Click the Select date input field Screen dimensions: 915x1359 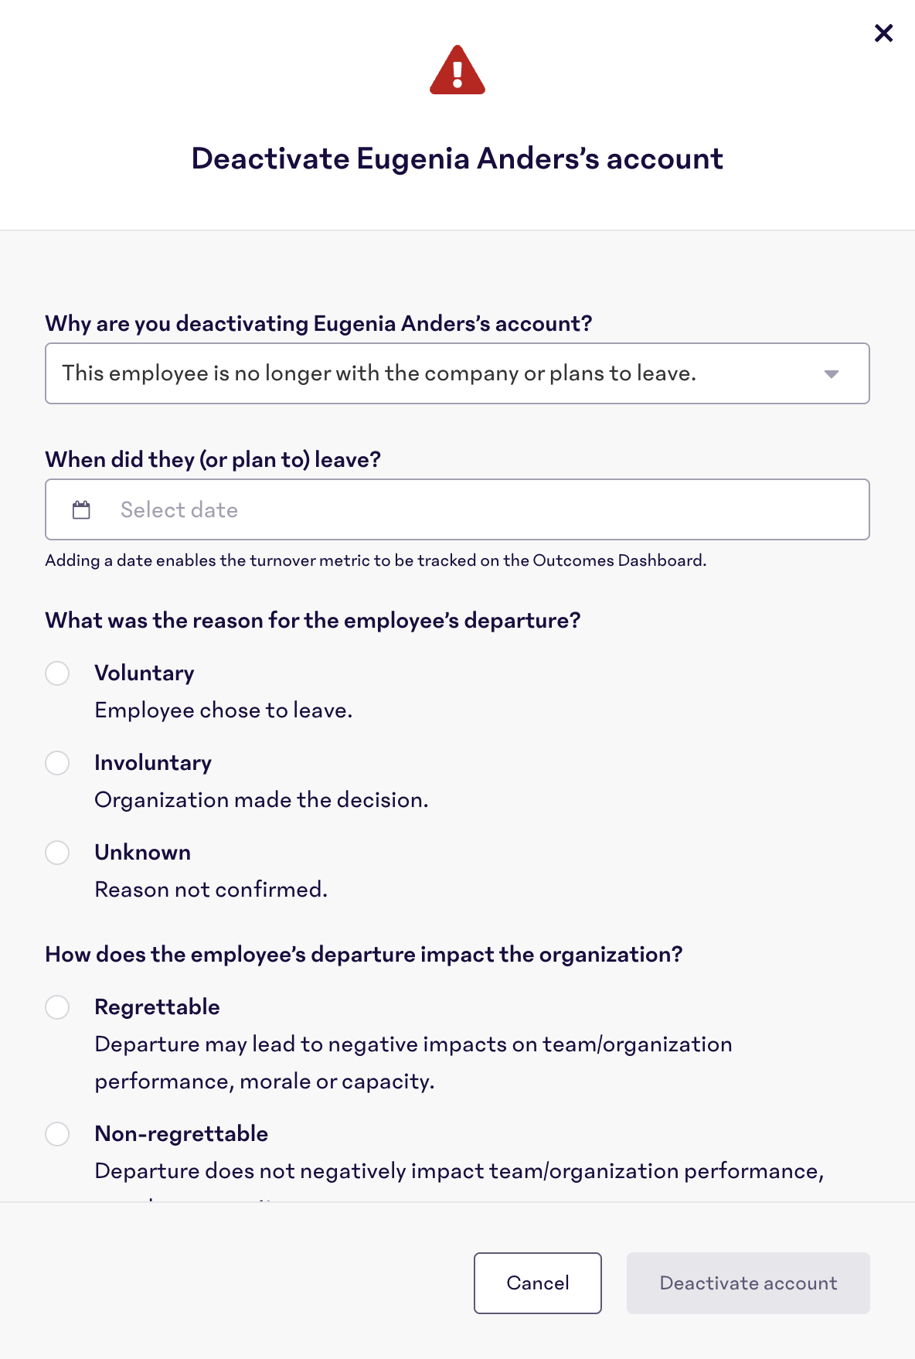pos(479,510)
